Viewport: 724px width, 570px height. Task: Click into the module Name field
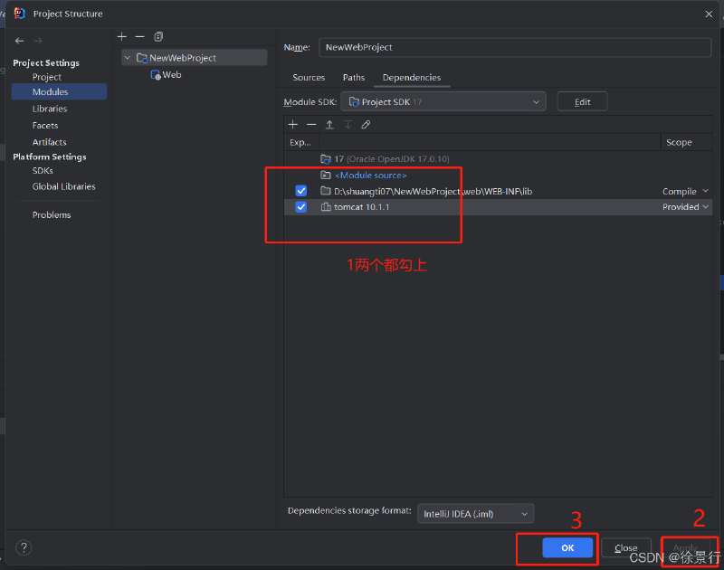tap(515, 47)
